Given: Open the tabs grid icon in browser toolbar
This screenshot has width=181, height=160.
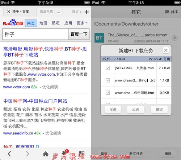Looking at the screenshot, I should pos(82,154).
